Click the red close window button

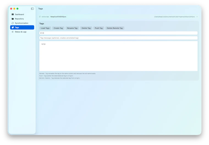[11, 9]
